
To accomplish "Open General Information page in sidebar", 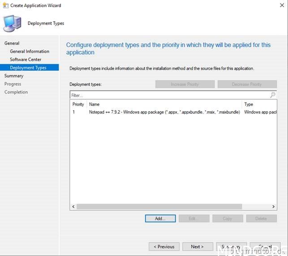I will [x=30, y=51].
